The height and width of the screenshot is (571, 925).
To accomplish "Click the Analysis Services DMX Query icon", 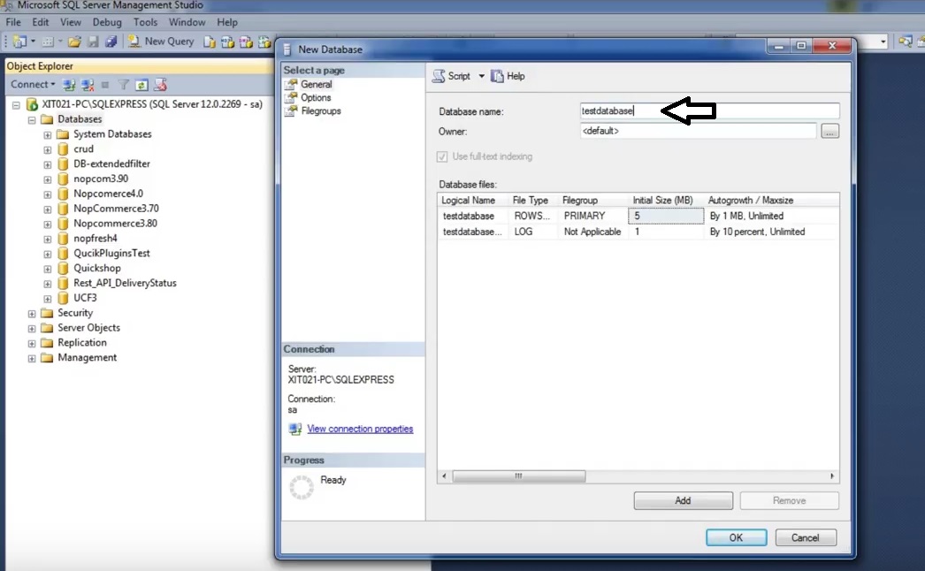I will point(246,42).
